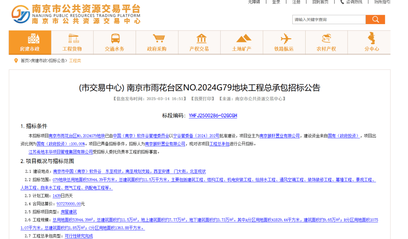The height and width of the screenshot is (239, 408).
Task: Click 房建市政 in the breadcrumb
Action: pyautogui.click(x=39, y=60)
